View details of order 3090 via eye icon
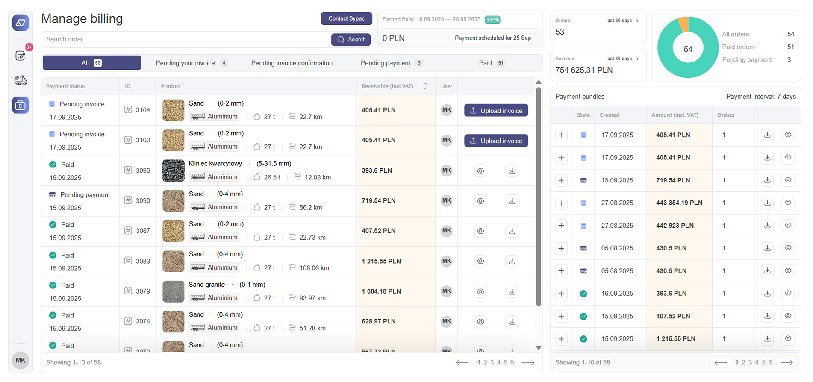The width and height of the screenshot is (813, 382). point(480,201)
